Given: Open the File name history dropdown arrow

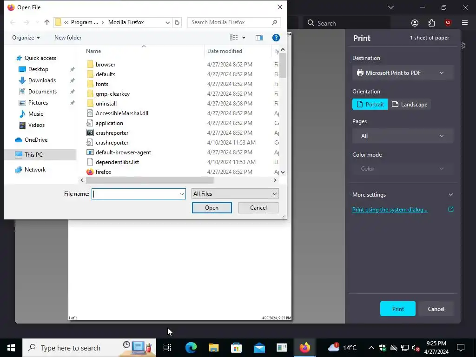Looking at the screenshot, I should point(182,194).
